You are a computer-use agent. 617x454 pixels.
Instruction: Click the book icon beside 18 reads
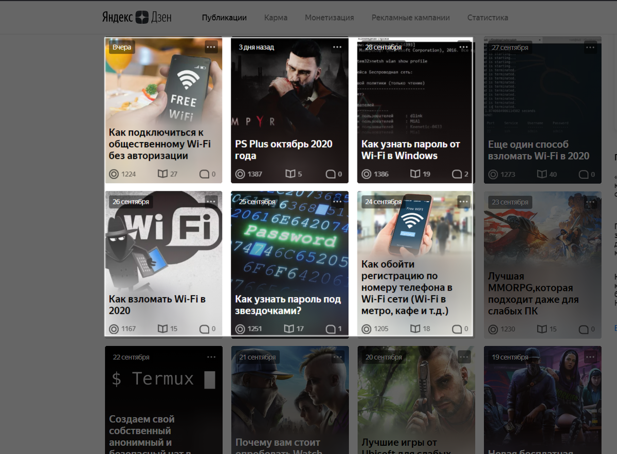tap(415, 328)
